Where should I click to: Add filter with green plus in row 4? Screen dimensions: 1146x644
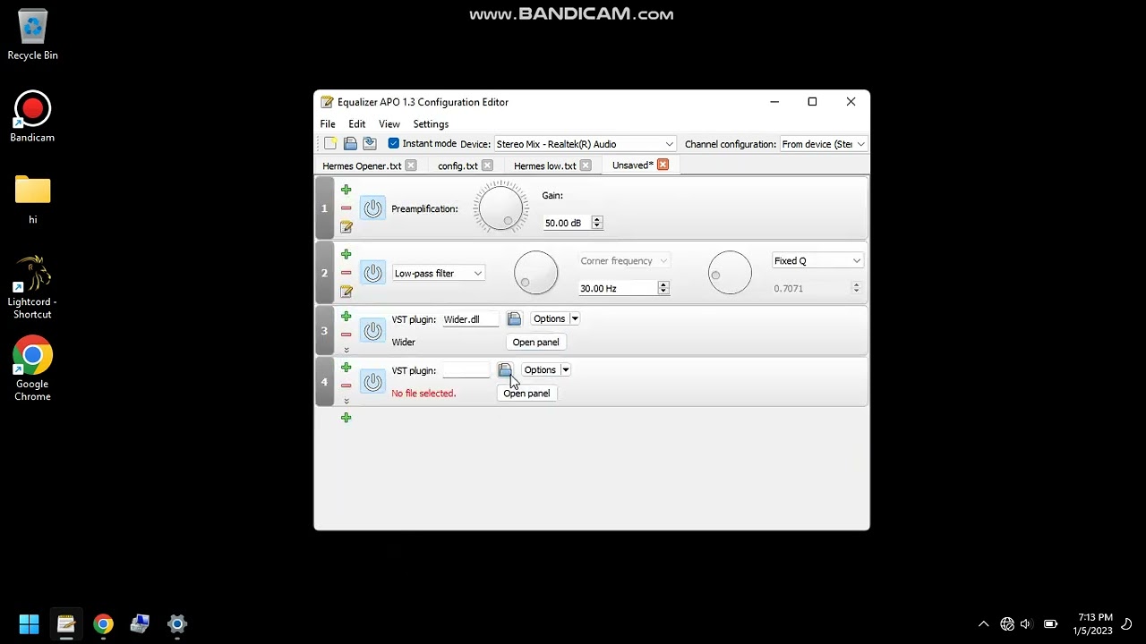pyautogui.click(x=346, y=368)
